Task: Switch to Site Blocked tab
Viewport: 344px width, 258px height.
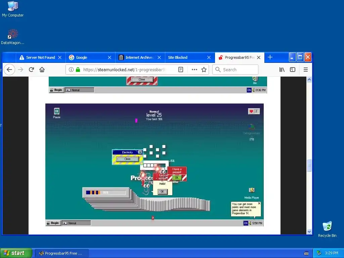Action: tap(190, 57)
